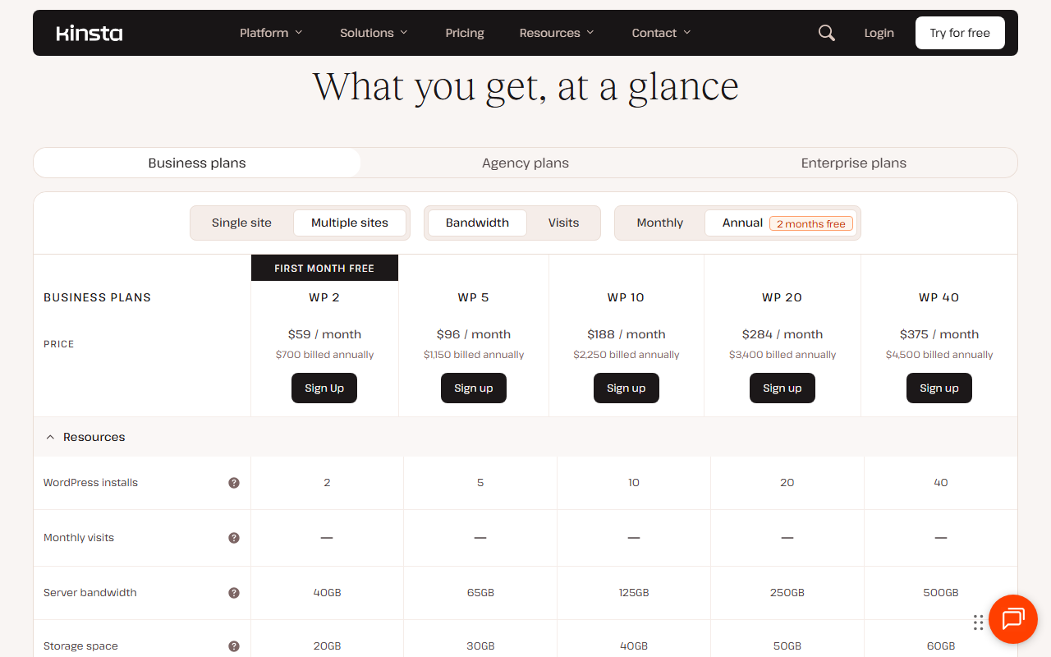Switch to Enterprise plans tab
1051x657 pixels.
point(854,163)
